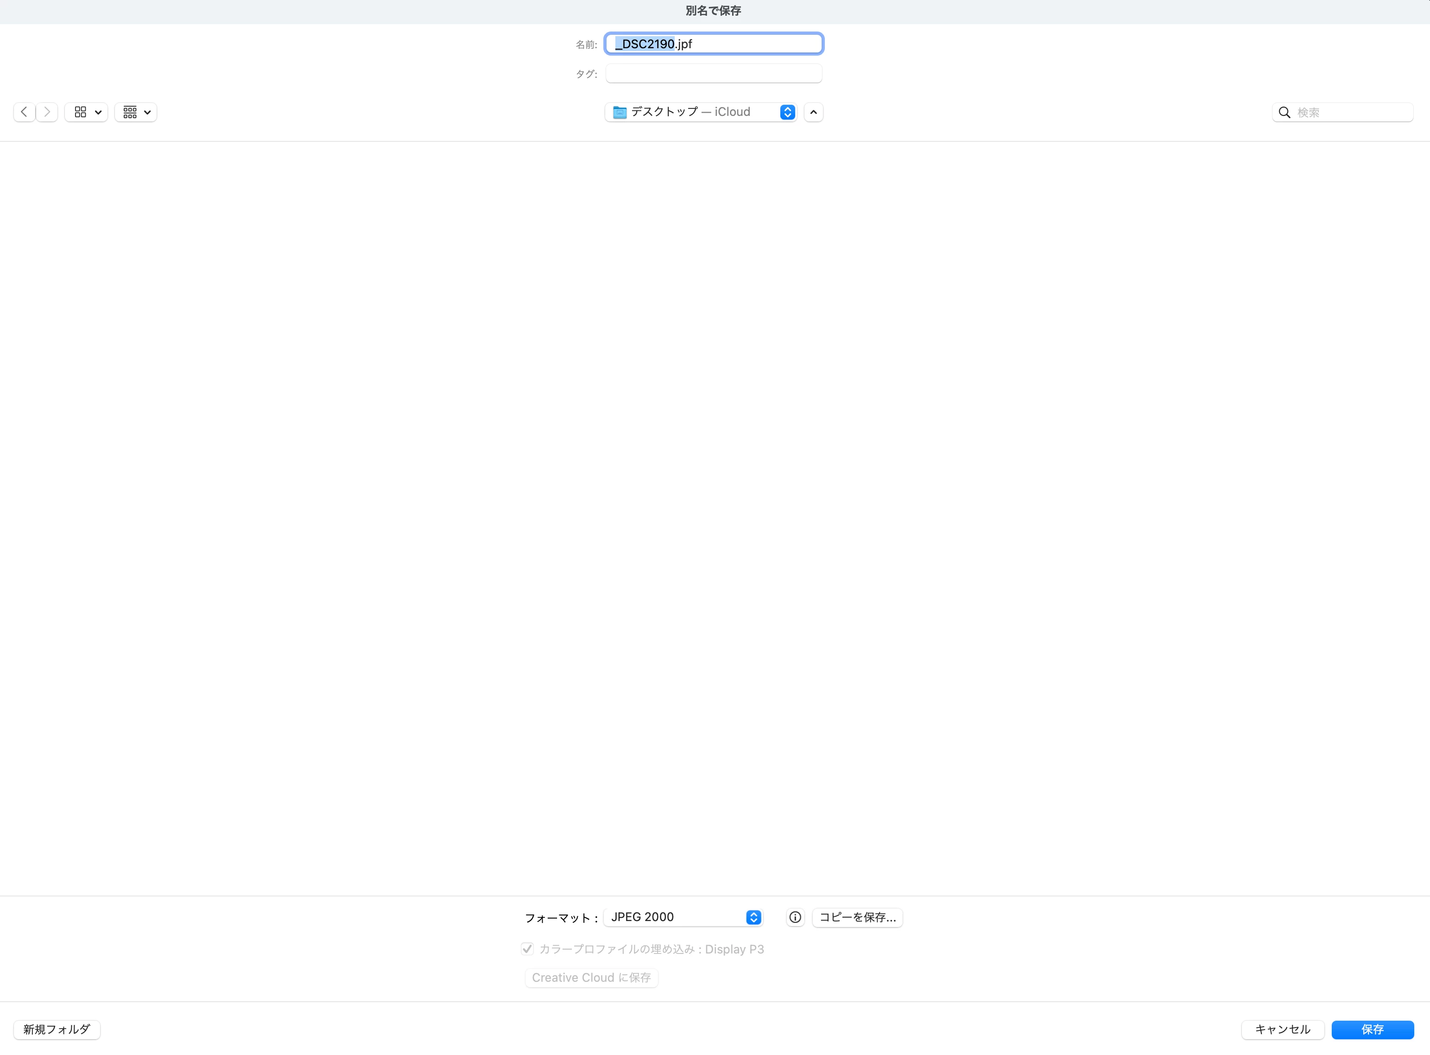This screenshot has height=1055, width=1430.
Task: Collapse the dialog with the up chevron
Action: point(813,112)
